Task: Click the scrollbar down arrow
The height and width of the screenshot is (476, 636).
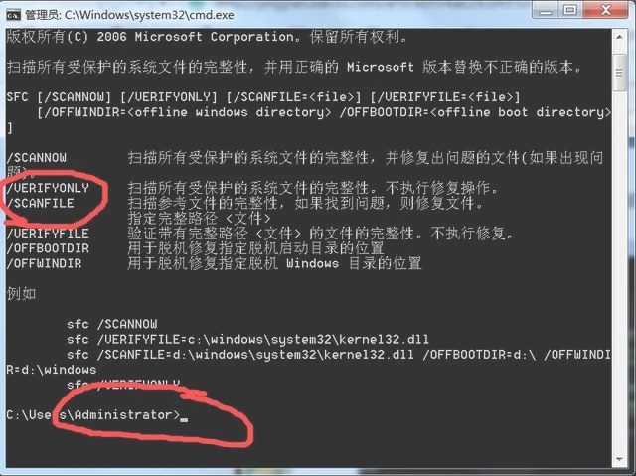Action: 619,458
